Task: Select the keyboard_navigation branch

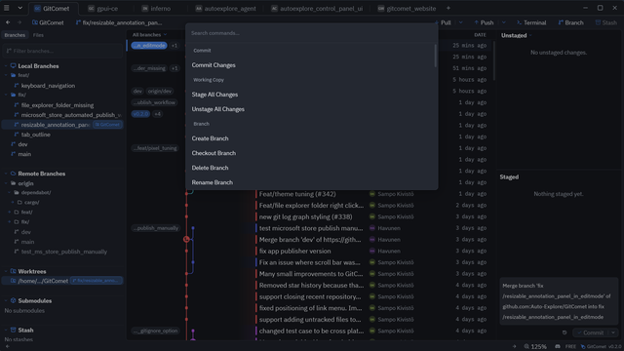Action: point(48,86)
